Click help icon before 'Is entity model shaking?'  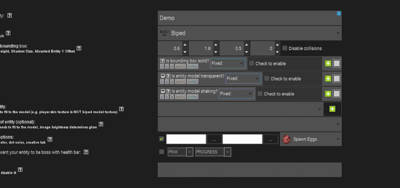(x=168, y=91)
